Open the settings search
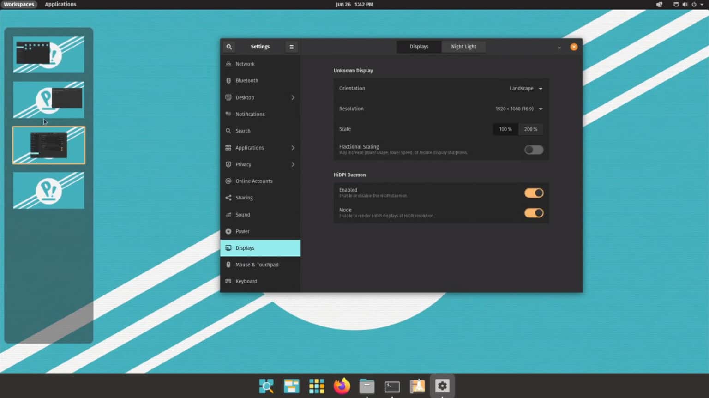 point(229,47)
